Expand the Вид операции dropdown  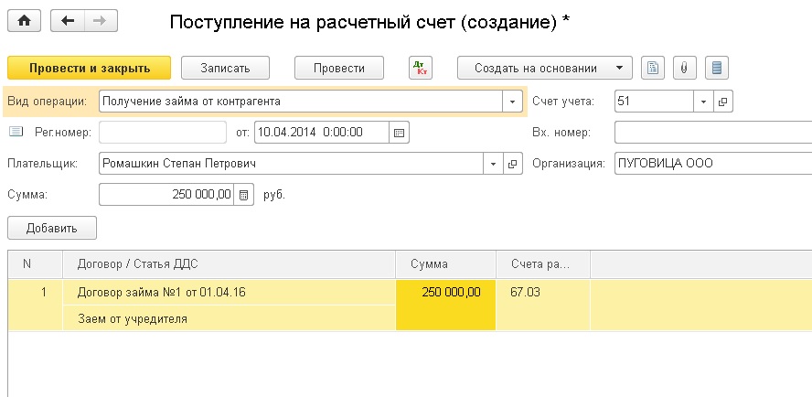[x=513, y=102]
